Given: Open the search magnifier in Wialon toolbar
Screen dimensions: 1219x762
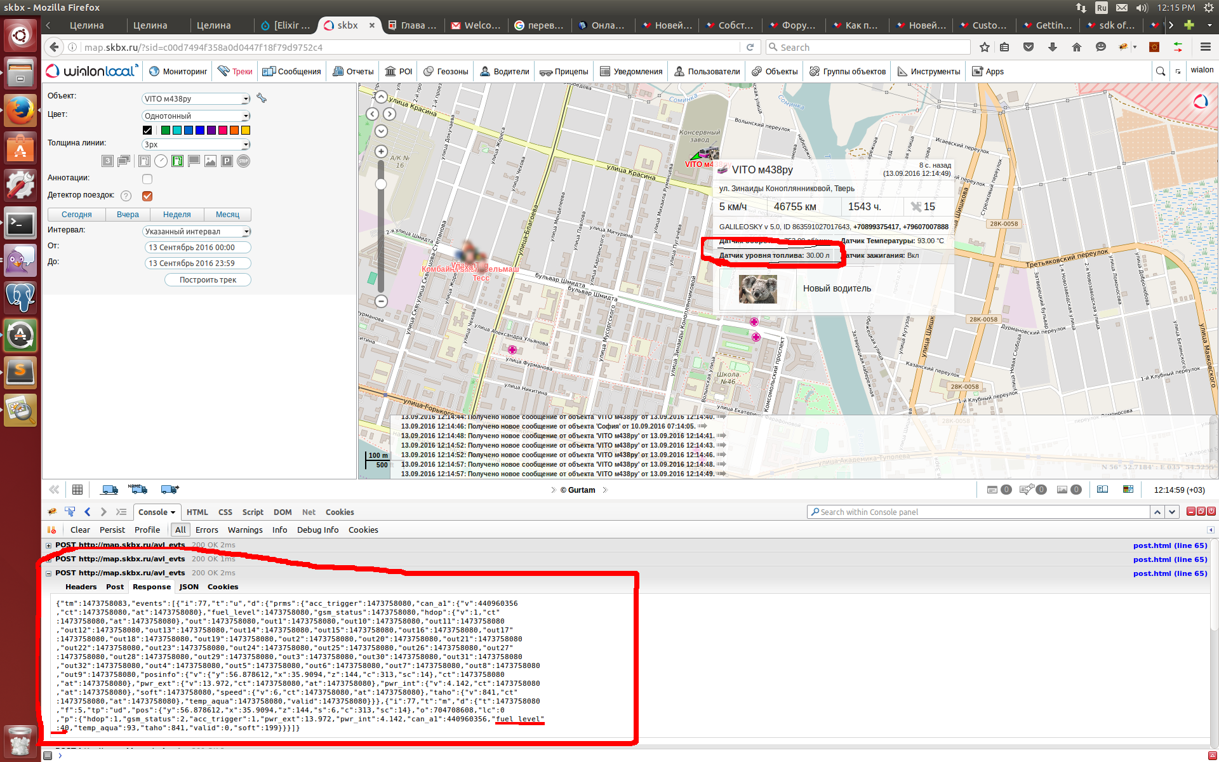Looking at the screenshot, I should click(x=1161, y=71).
